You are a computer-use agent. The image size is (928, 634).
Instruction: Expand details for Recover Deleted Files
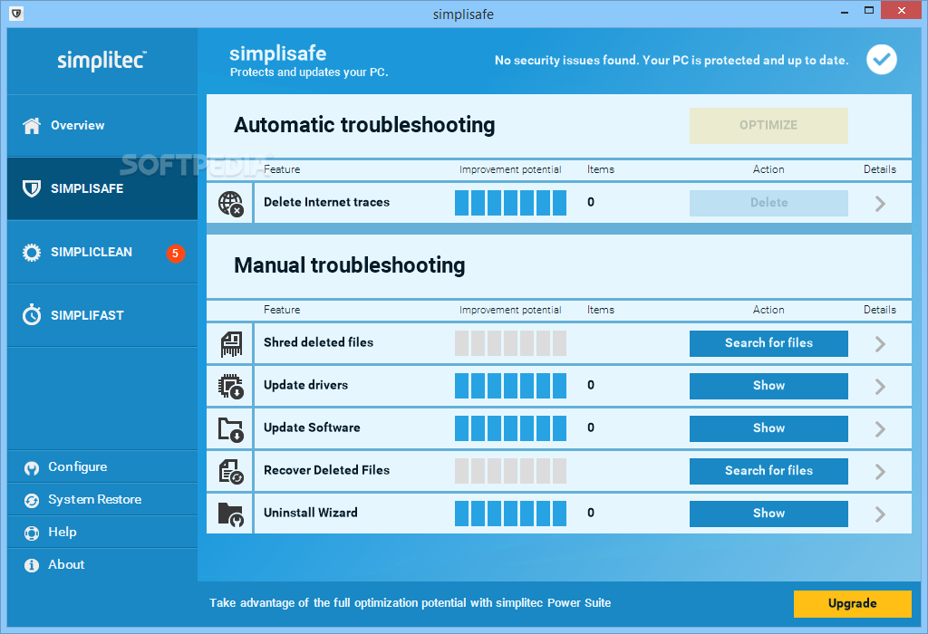[x=880, y=471]
